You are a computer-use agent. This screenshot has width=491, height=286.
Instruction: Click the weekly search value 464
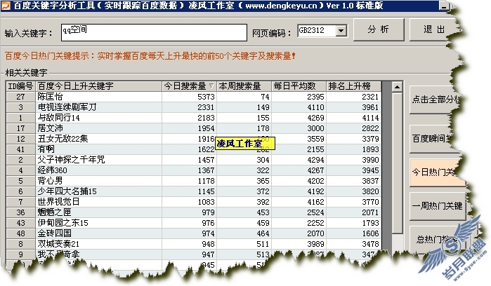coord(263,233)
